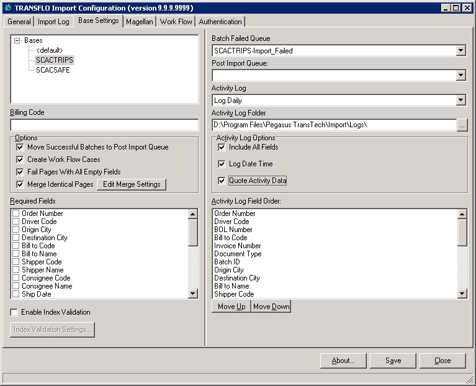The image size is (476, 386).
Task: Click Required Fields scroll down arrow
Action: [193, 293]
